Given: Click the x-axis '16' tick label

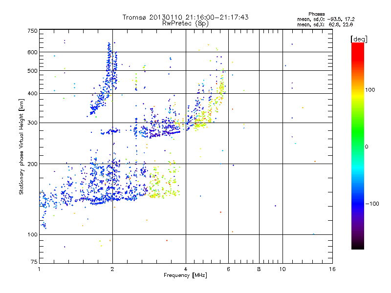Looking at the screenshot, I should point(332,269).
